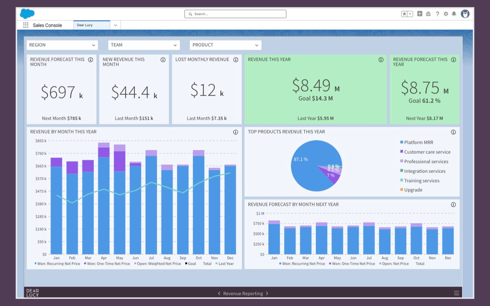Viewport: 490px width, 306px height.
Task: Toggle Goal legend item in this-year chart
Action: tap(191, 264)
